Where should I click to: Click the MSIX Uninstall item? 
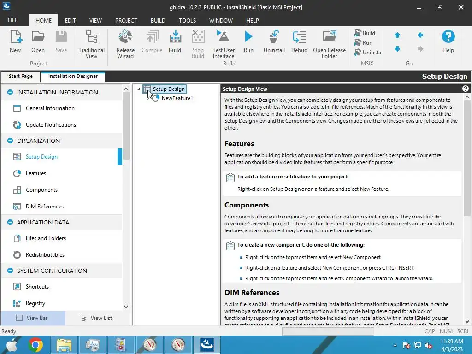pos(367,52)
